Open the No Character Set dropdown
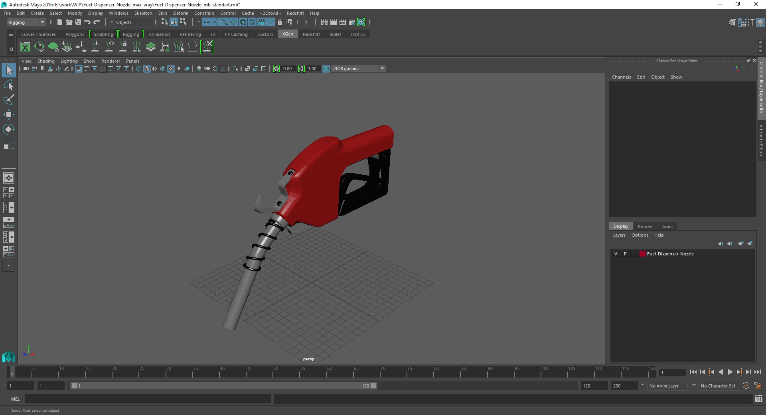Image resolution: width=766 pixels, height=415 pixels. [x=719, y=386]
